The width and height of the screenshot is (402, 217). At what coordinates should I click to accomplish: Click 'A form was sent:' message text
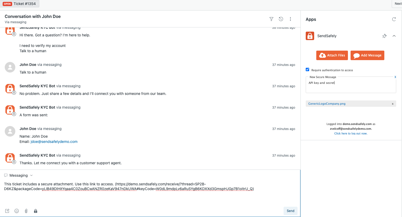tap(34, 115)
